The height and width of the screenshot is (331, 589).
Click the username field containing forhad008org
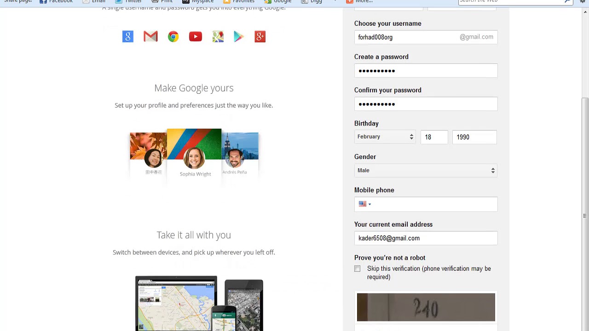[x=426, y=37]
